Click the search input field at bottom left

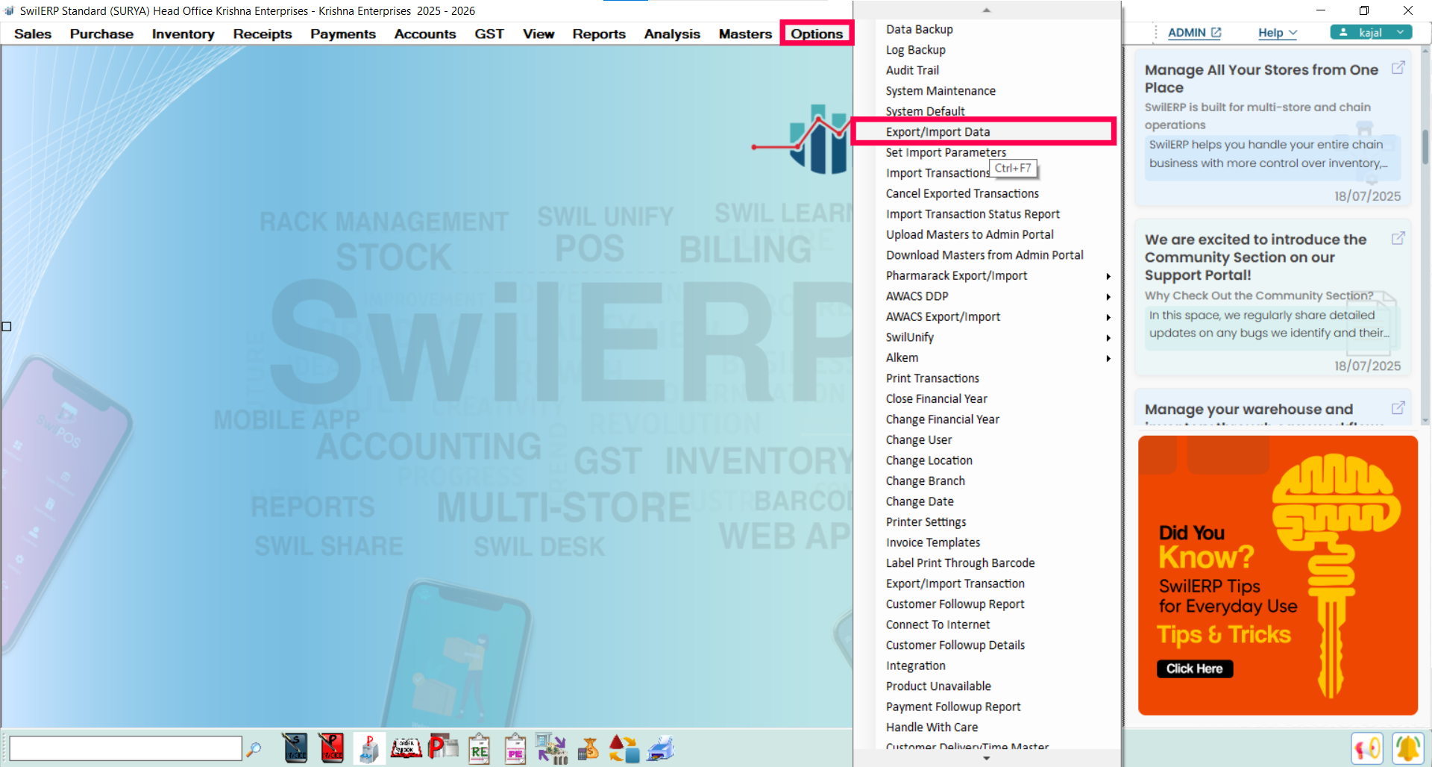click(125, 748)
